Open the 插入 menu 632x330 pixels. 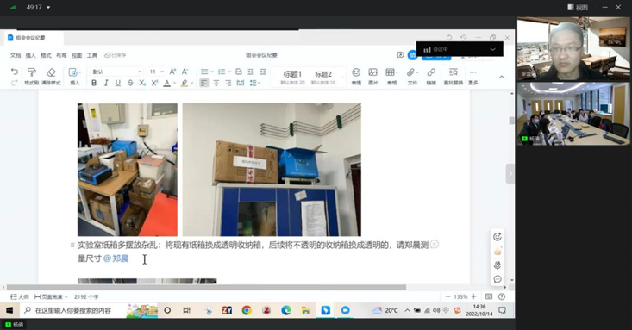31,55
